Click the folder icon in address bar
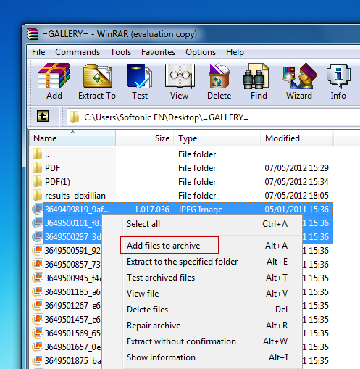 point(75,117)
